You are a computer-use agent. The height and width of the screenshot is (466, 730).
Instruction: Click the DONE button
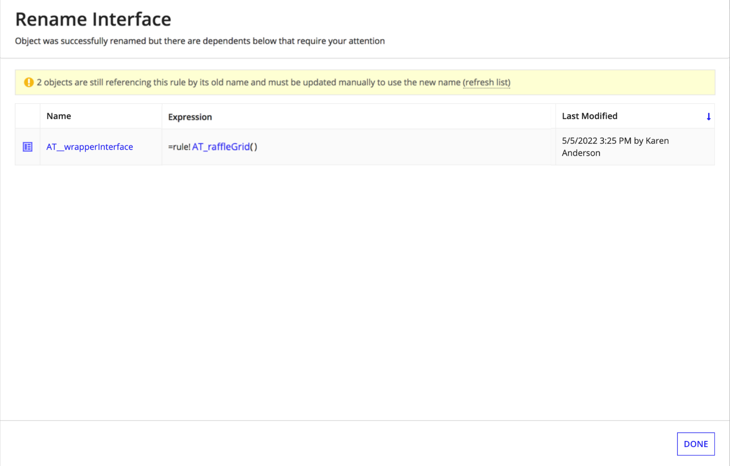tap(696, 444)
